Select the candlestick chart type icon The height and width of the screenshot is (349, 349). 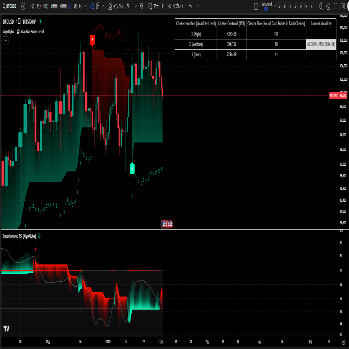(x=92, y=6)
